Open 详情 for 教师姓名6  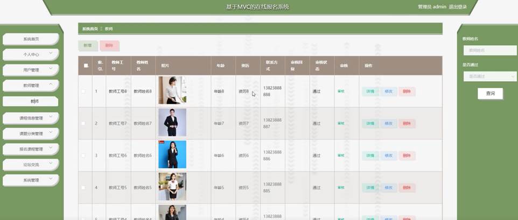coord(370,155)
